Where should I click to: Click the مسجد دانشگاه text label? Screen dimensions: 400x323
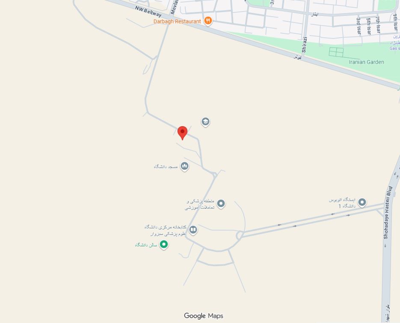pyautogui.click(x=166, y=166)
